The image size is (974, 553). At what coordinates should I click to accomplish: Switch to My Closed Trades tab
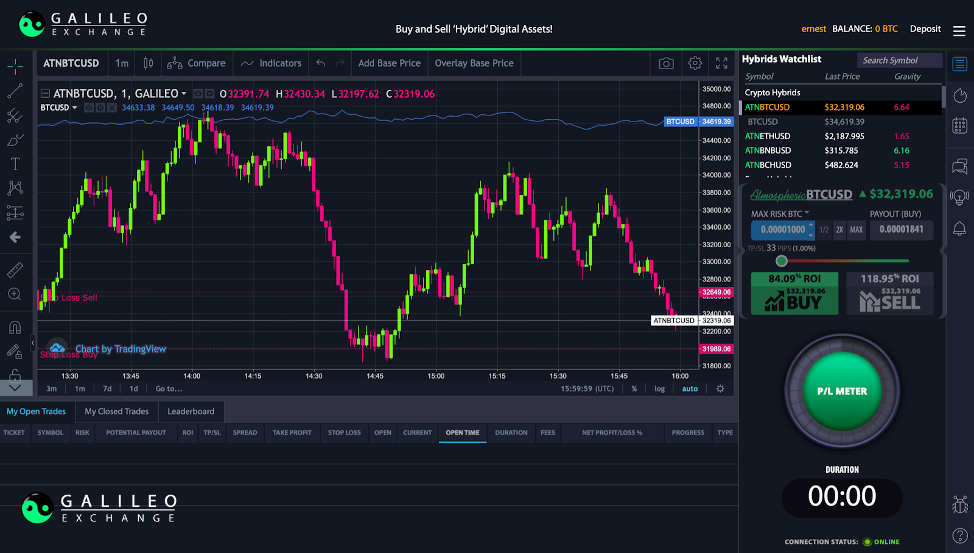coord(116,411)
